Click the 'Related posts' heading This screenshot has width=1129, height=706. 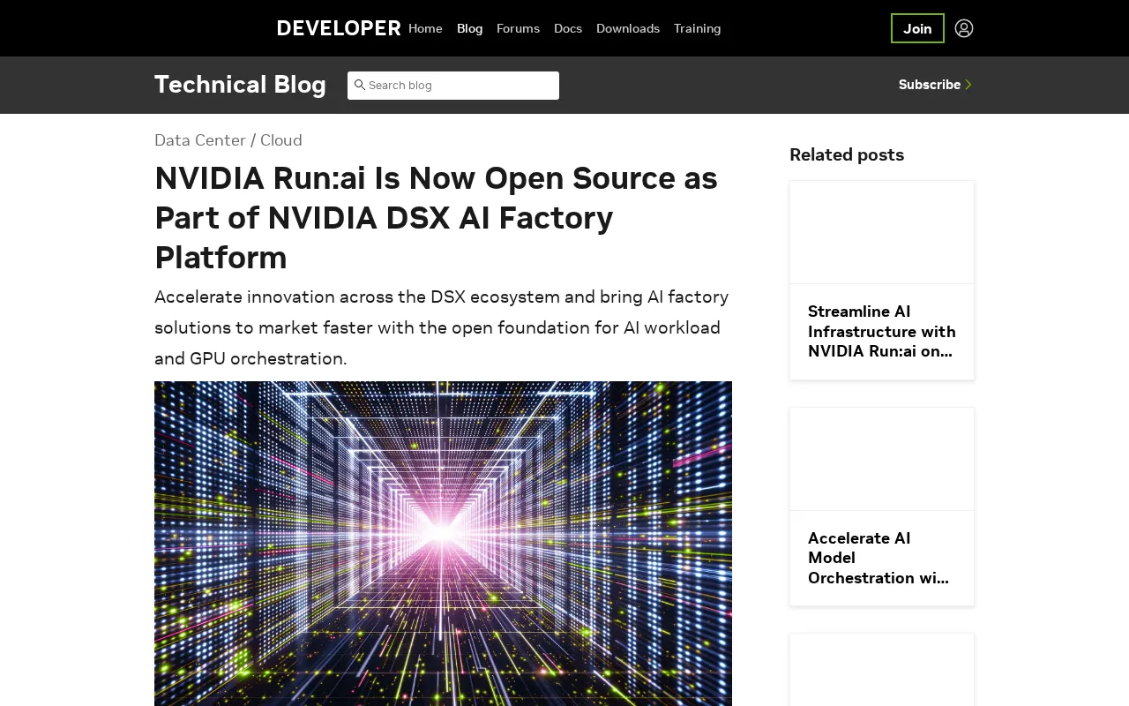pyautogui.click(x=847, y=154)
